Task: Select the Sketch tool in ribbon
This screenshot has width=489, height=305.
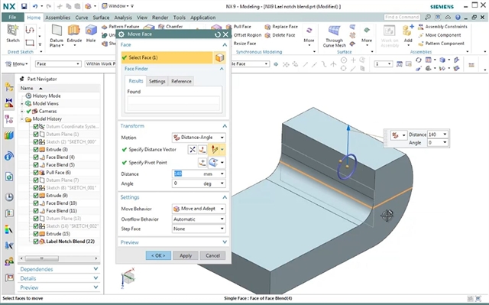Action: point(13,34)
